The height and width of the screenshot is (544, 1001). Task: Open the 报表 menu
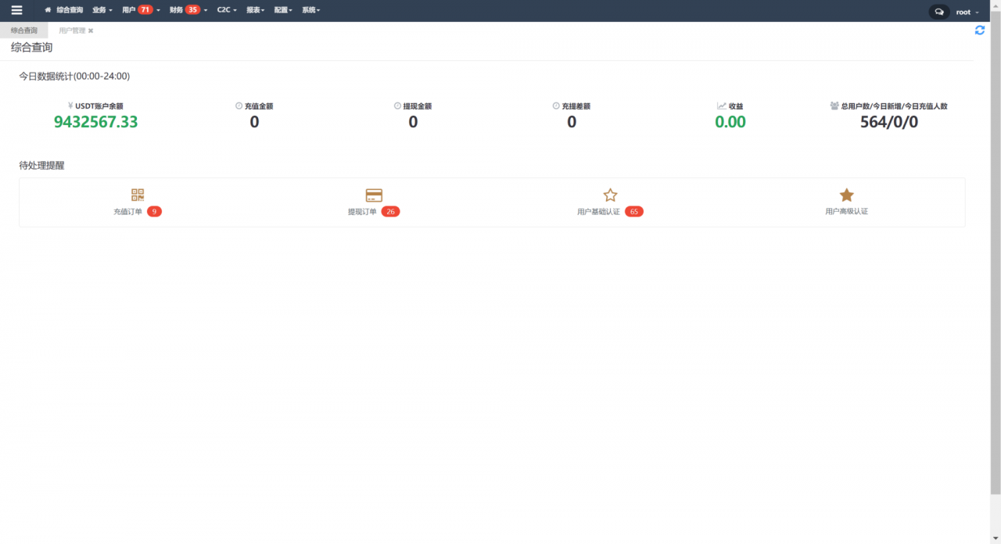pos(255,10)
